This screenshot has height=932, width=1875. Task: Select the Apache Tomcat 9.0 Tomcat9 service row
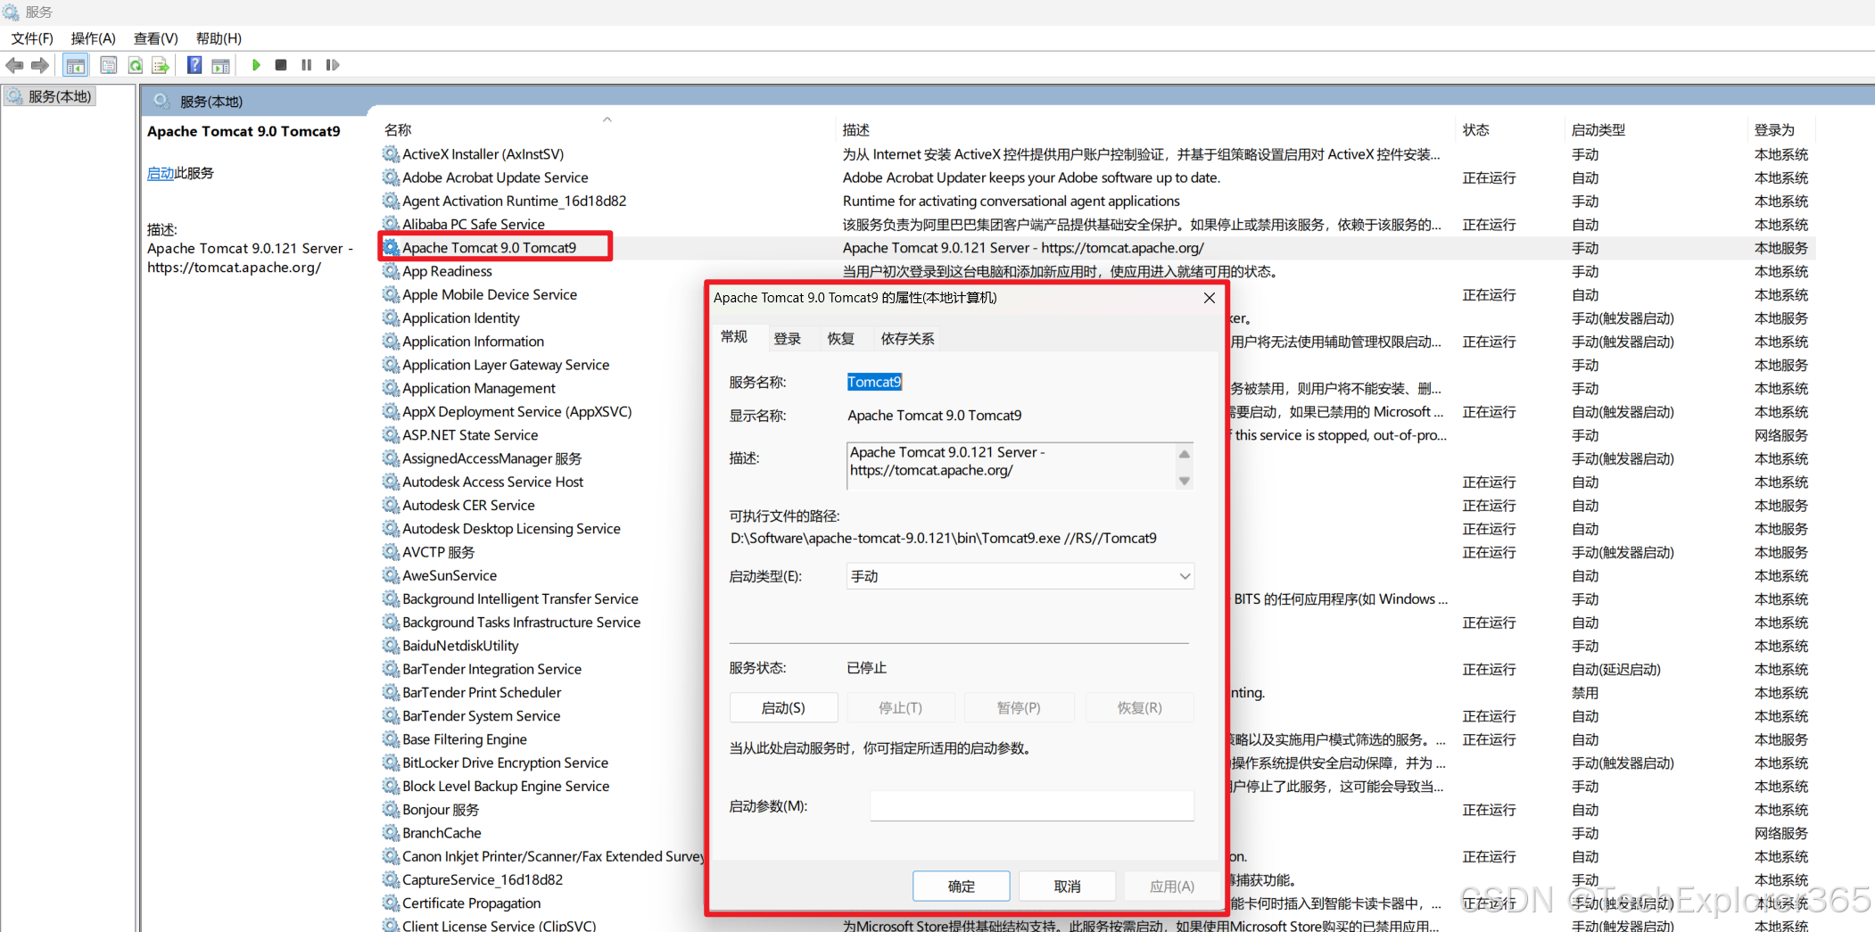click(x=1097, y=248)
